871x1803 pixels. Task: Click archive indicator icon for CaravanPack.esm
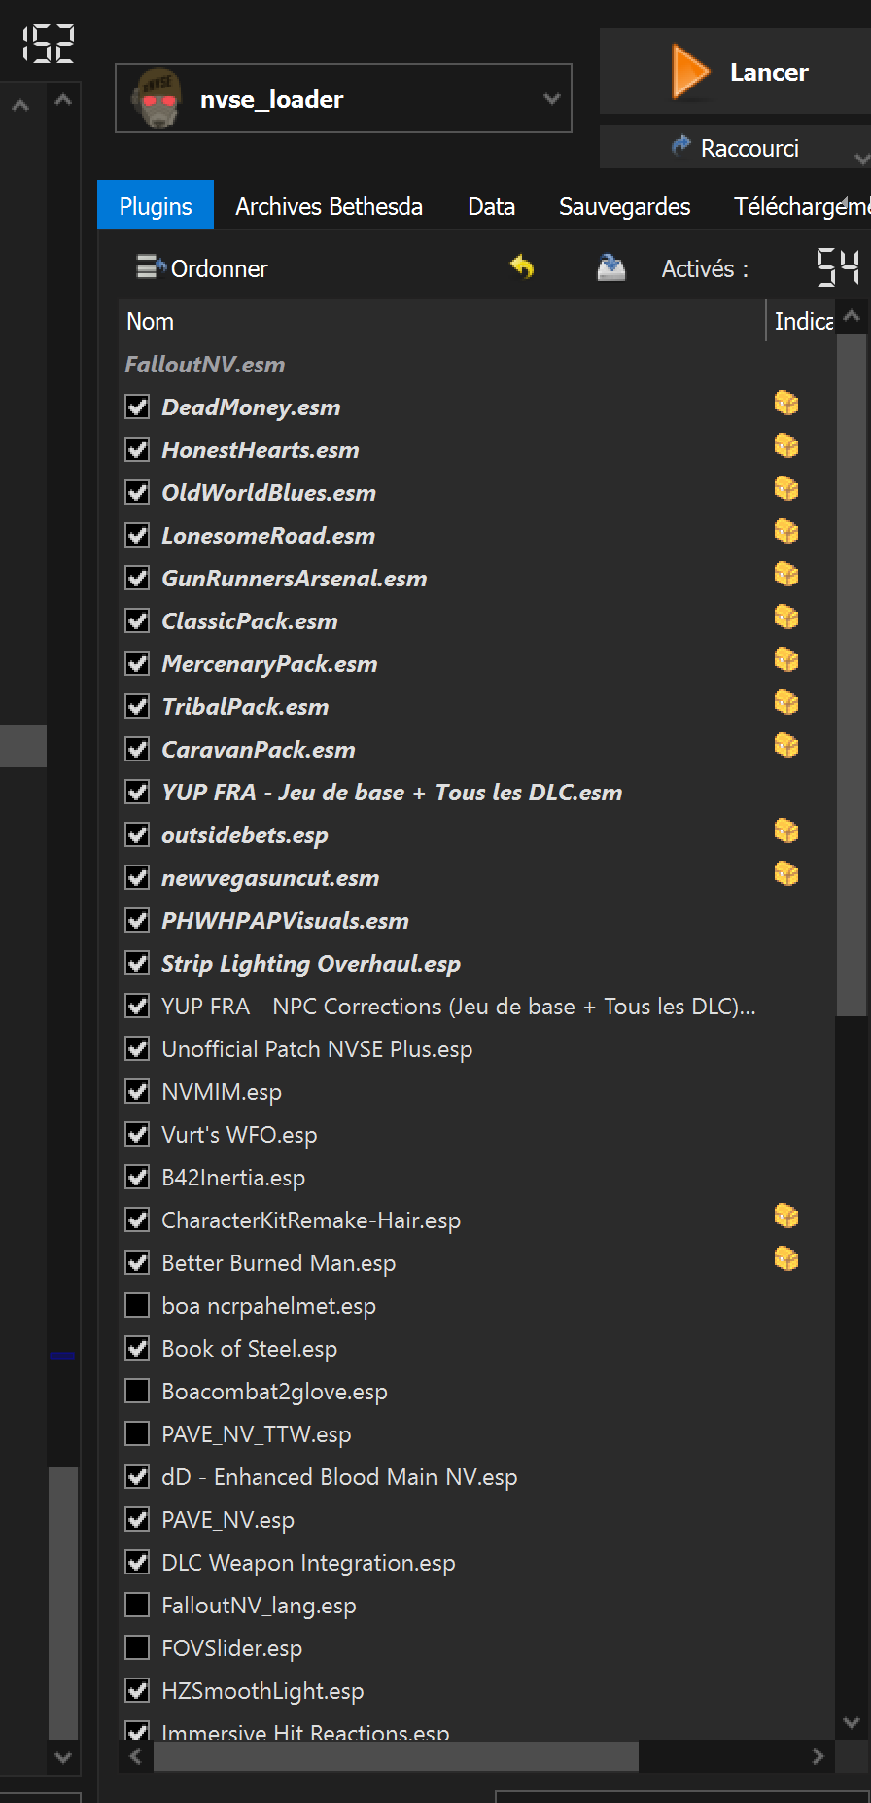coord(786,746)
